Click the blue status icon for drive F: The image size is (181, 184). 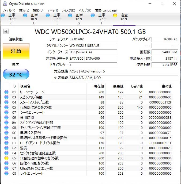(x=48, y=15)
